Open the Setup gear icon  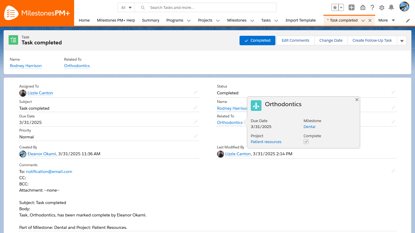click(382, 8)
